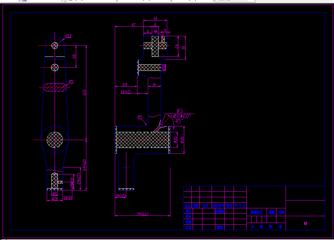
Task: Pick the ø35 diameter dimension text
Action: click(182, 140)
